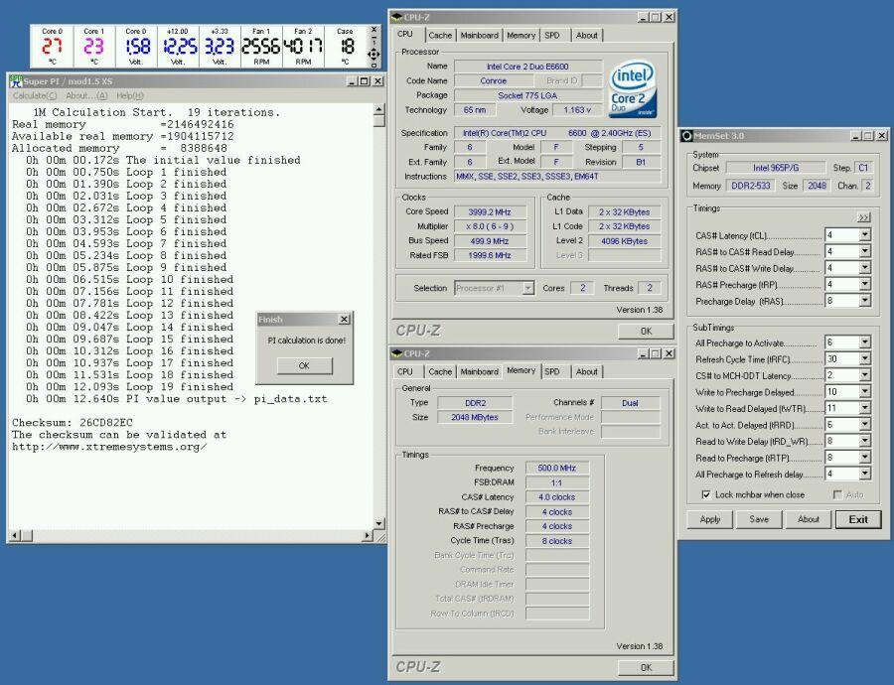The width and height of the screenshot is (894, 685).
Task: Click the down arrow of Super PI's vertical scrollbar
Action: (379, 523)
